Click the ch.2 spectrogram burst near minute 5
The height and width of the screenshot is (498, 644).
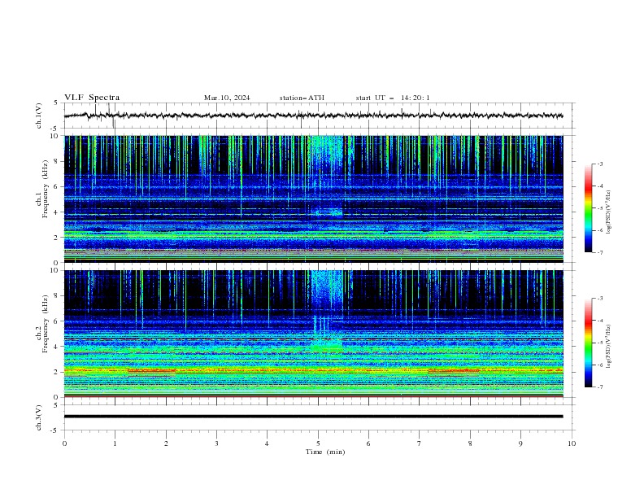point(327,312)
